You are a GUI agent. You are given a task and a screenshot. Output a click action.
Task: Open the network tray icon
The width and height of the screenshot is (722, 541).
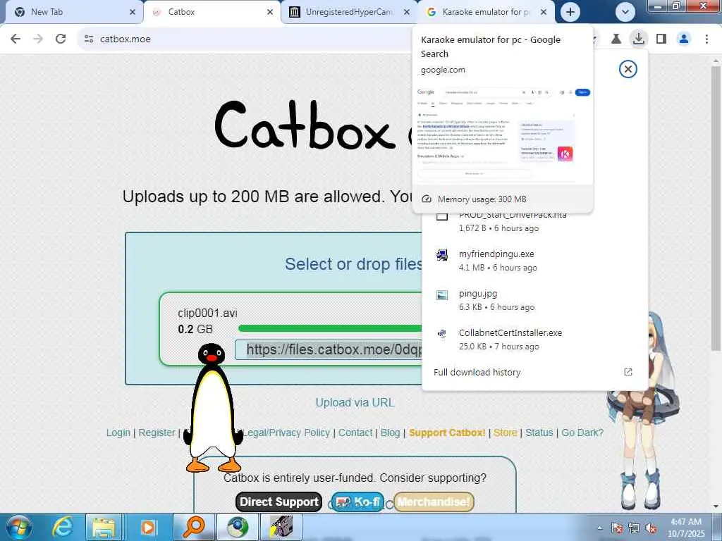[x=634, y=528]
